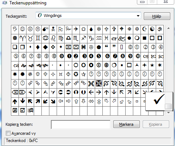175x146 pixels.
Task: Select the thick black up arrow character
Action: click(15, 102)
